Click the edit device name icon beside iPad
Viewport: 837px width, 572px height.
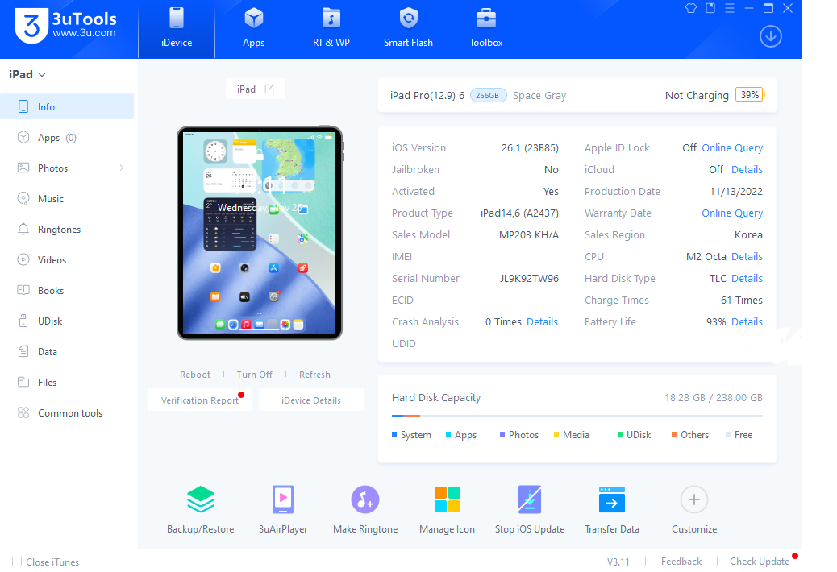click(269, 89)
